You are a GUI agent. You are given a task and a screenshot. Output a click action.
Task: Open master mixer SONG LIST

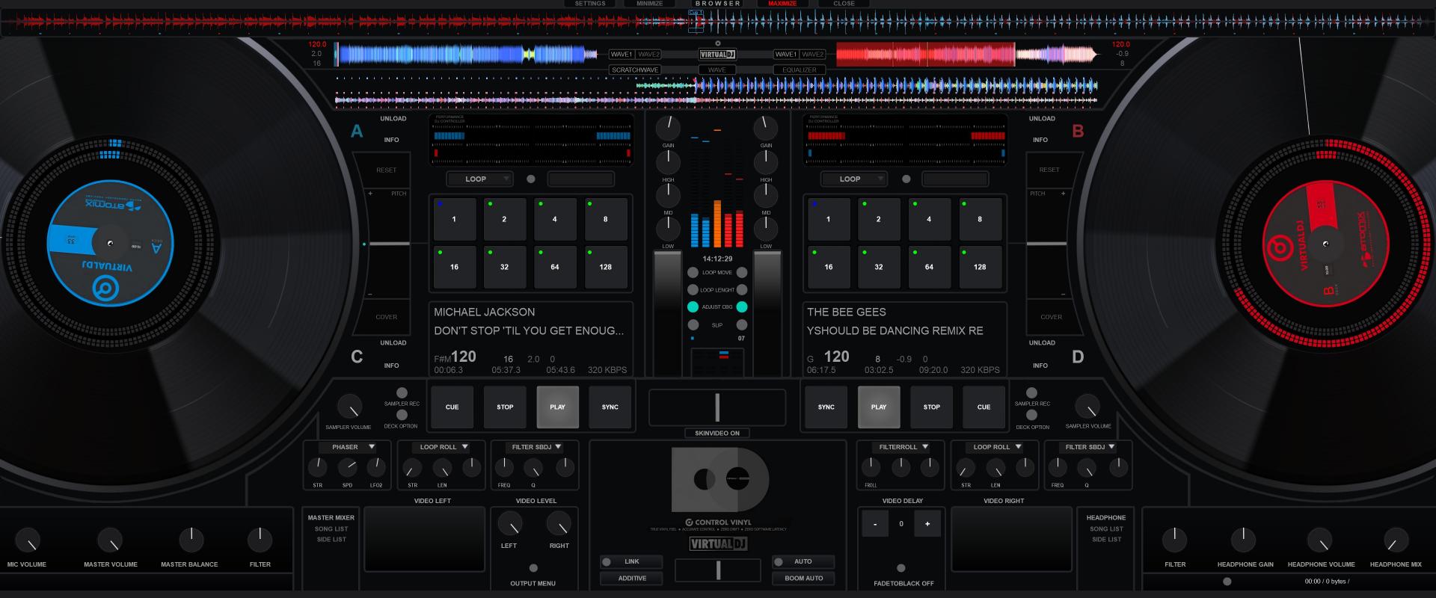pos(331,529)
